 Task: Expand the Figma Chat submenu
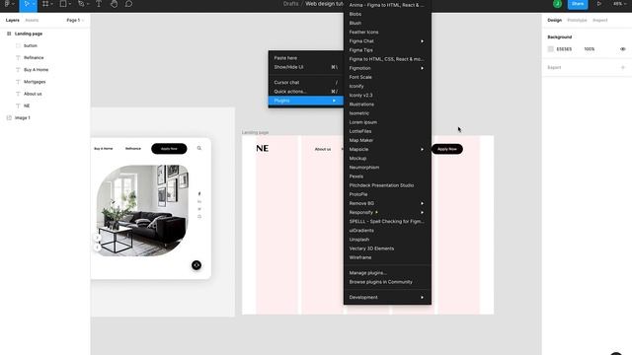click(x=422, y=41)
